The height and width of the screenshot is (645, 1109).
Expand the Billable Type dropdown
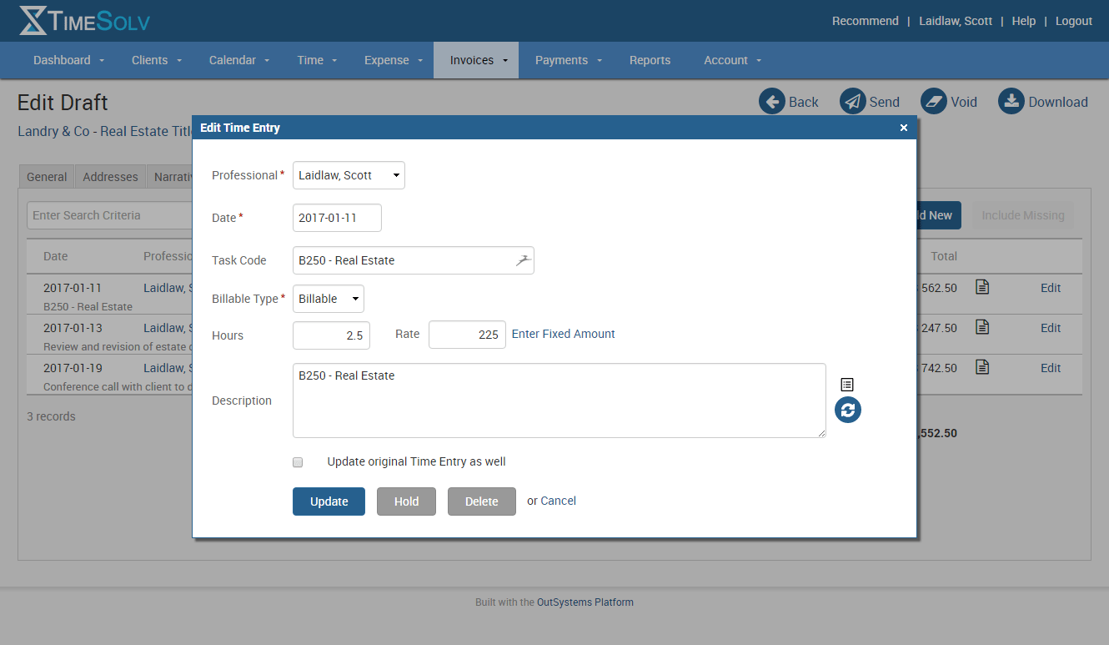click(329, 299)
